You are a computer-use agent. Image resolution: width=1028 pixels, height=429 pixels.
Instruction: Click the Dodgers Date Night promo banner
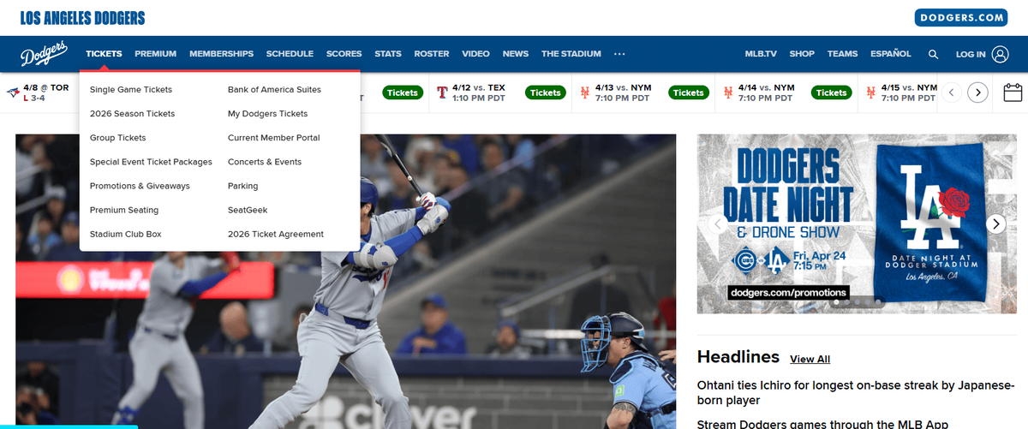point(857,223)
